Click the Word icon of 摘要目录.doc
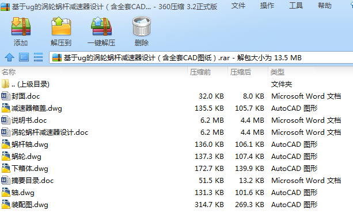The width and height of the screenshot is (353, 222). click(6, 180)
